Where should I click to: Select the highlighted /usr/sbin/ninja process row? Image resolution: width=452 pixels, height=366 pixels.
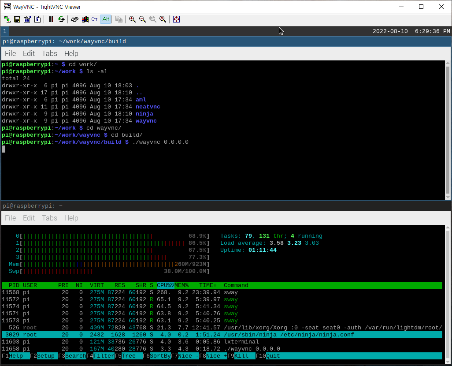222,335
